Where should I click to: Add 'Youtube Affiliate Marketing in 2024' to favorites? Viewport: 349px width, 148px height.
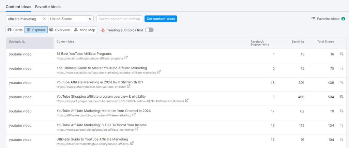(x=342, y=82)
